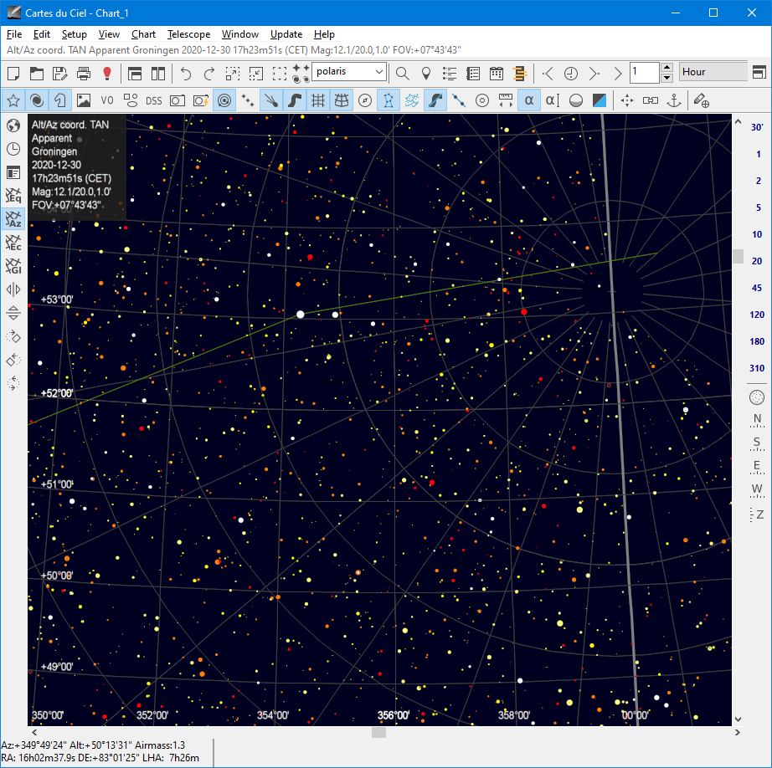The image size is (772, 768).
Task: Open the Hour time unit dropdown
Action: tap(713, 72)
